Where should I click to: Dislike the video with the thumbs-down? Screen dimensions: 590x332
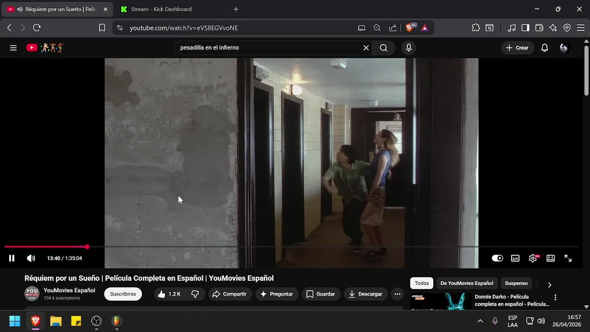(x=195, y=294)
